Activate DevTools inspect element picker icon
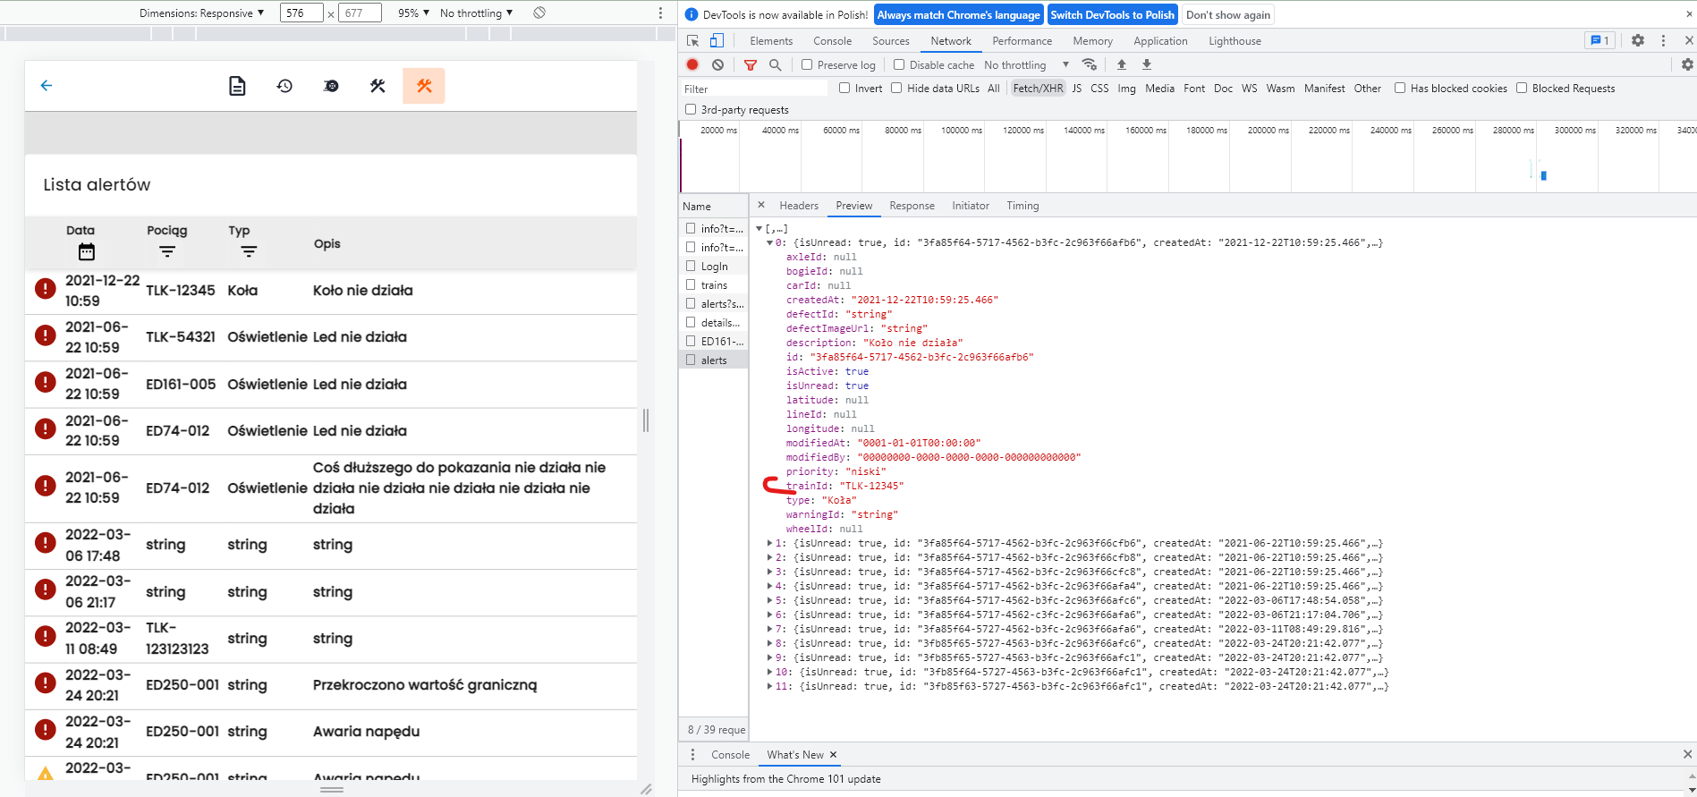1697x797 pixels. (x=692, y=40)
